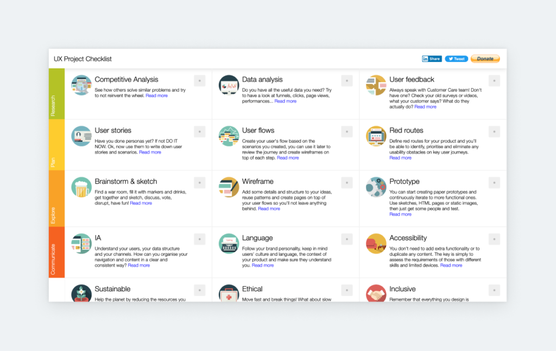The height and width of the screenshot is (351, 556).
Task: Click the Prototype gears icon
Action: [x=376, y=187]
